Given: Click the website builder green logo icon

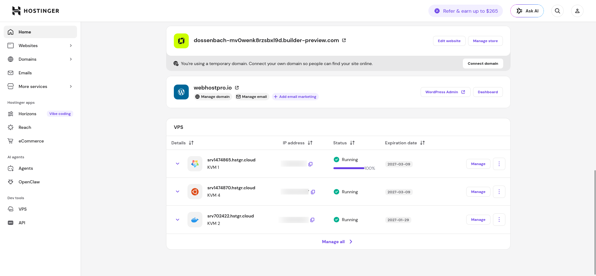Looking at the screenshot, I should pos(181,41).
